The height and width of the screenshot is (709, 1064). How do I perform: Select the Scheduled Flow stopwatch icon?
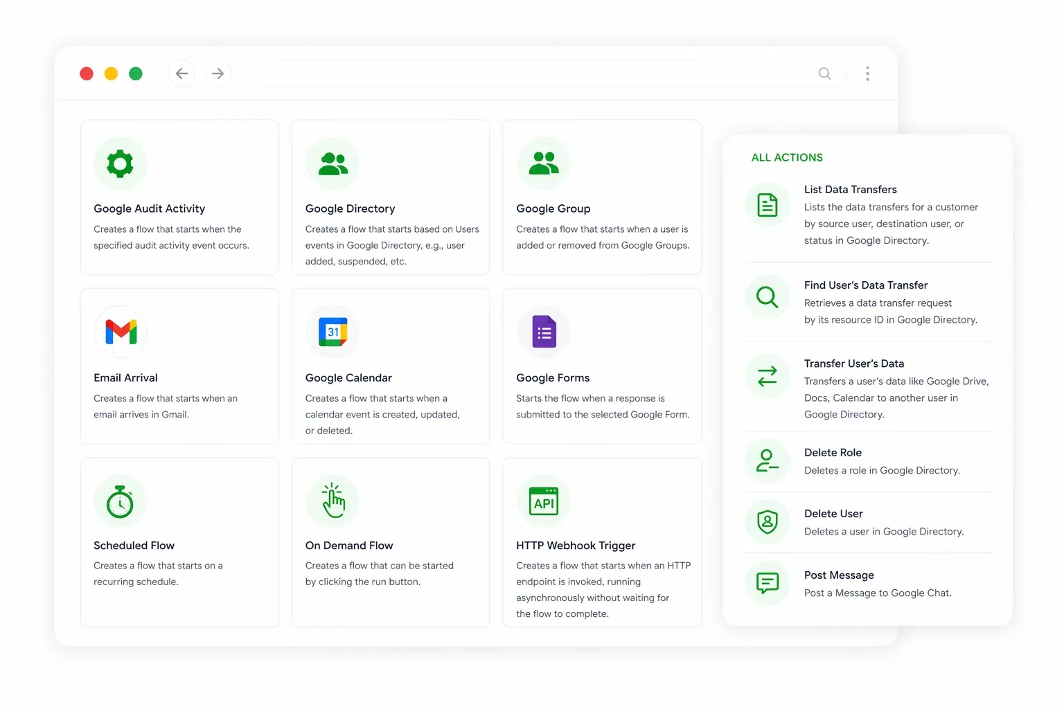[121, 501]
